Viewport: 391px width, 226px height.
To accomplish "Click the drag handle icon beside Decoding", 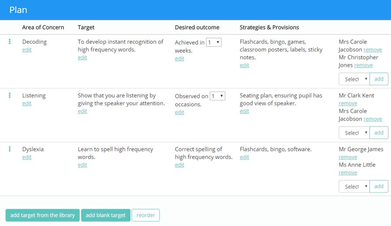I will pyautogui.click(x=10, y=42).
